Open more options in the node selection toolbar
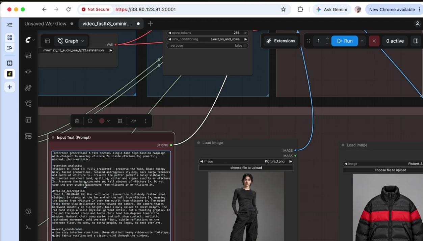 coord(146,121)
